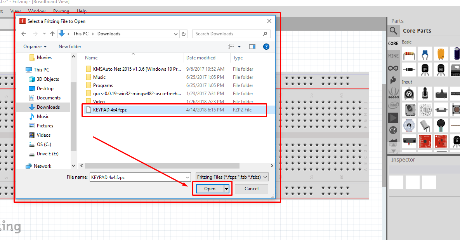Toggle the preview pane in the dialog
The image size is (460, 240).
(252, 46)
